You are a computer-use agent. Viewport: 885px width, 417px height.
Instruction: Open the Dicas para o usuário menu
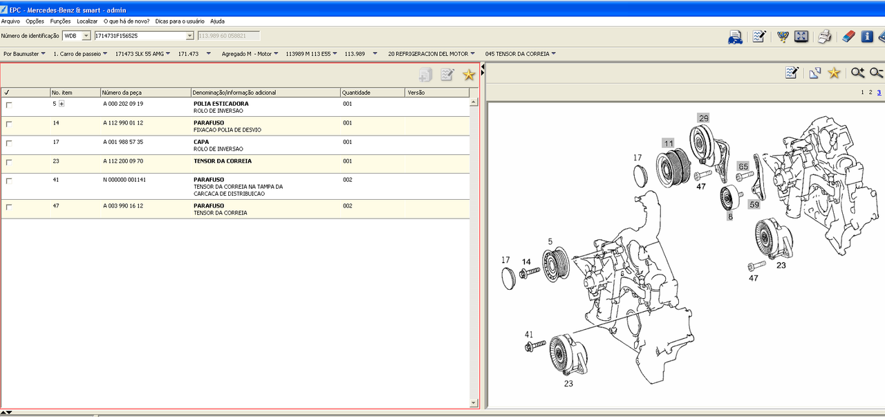180,21
